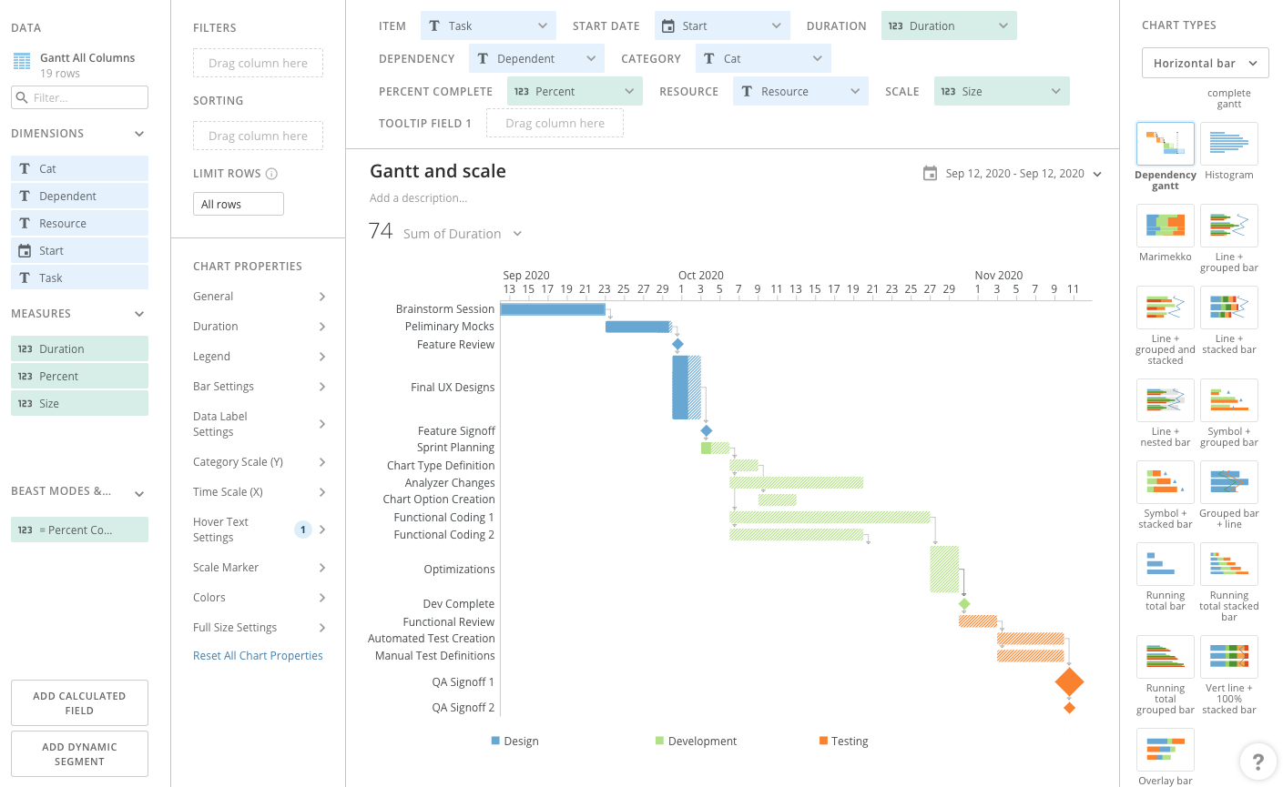
Task: Open the Sum of Duration summary dropdown
Action: point(517,234)
